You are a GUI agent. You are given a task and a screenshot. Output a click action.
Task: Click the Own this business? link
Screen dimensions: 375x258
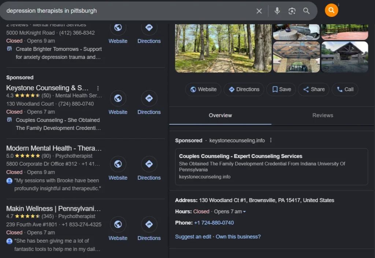click(238, 237)
